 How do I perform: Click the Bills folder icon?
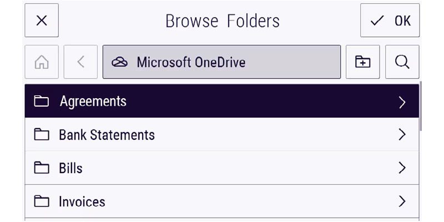click(x=42, y=168)
